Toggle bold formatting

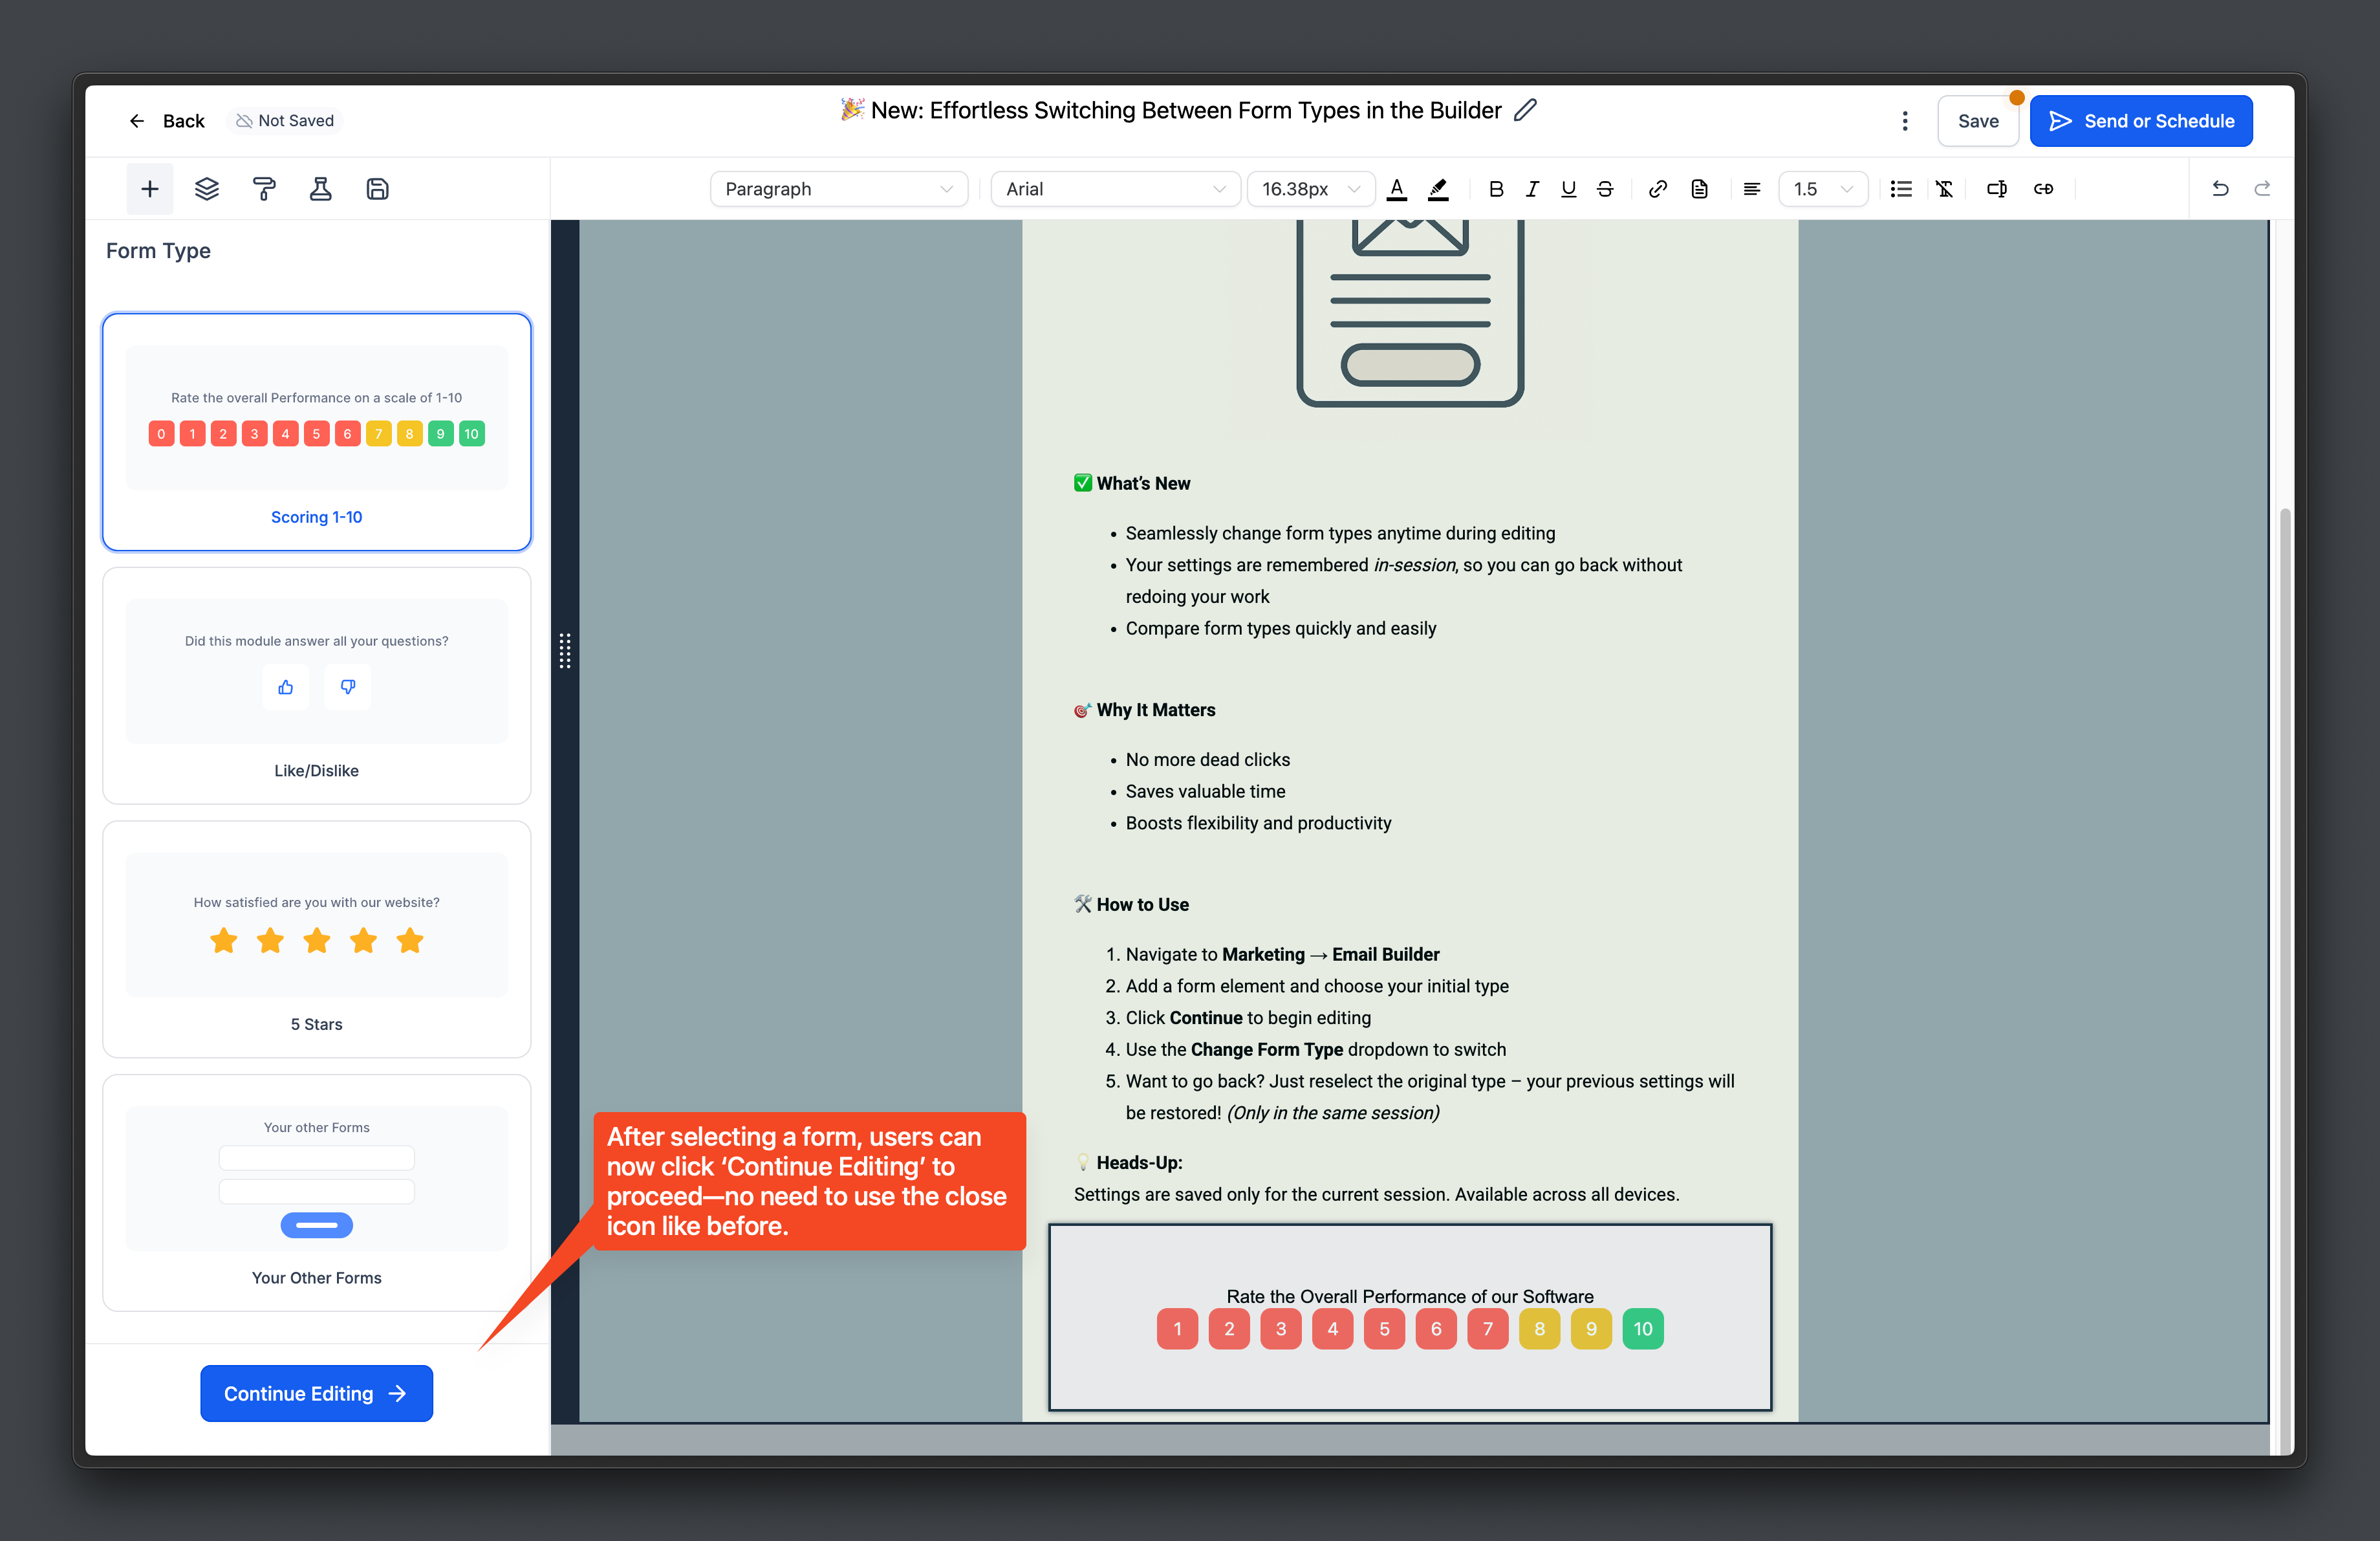(x=1496, y=189)
